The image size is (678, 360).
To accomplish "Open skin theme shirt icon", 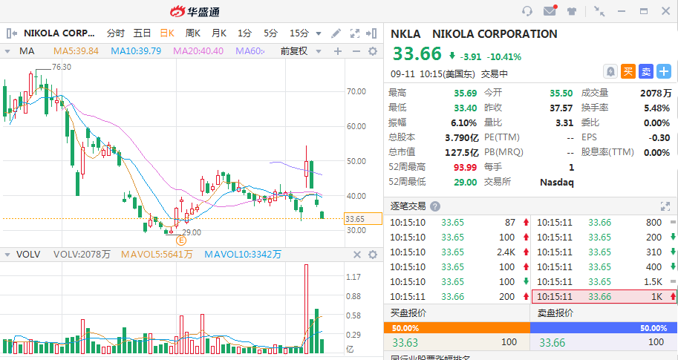I will point(572,11).
